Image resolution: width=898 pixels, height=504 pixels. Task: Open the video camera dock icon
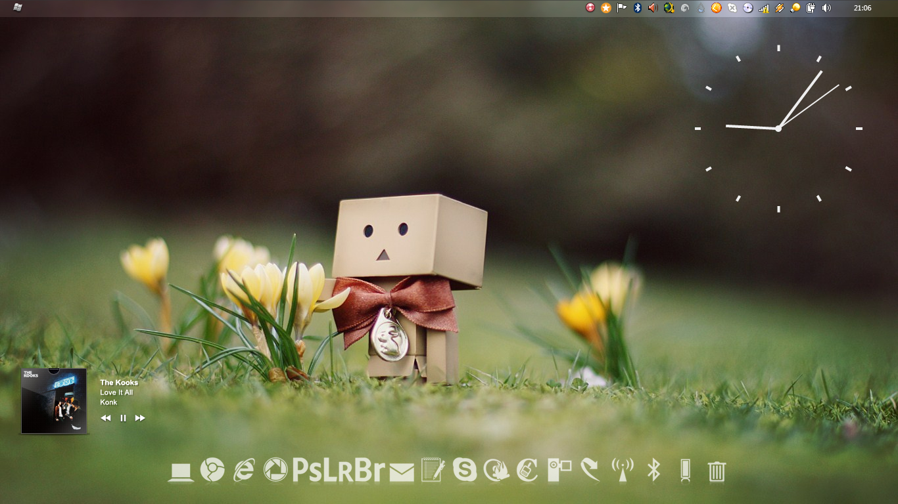click(x=559, y=470)
